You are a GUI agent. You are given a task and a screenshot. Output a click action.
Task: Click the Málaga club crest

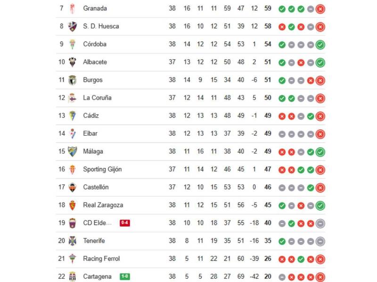click(x=73, y=151)
